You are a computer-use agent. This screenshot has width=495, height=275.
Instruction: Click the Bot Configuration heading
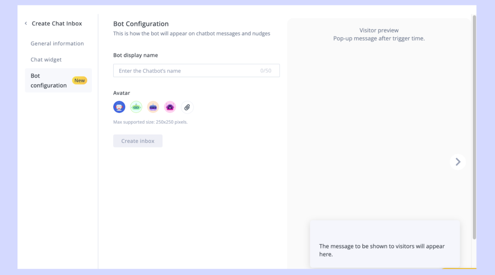click(141, 24)
